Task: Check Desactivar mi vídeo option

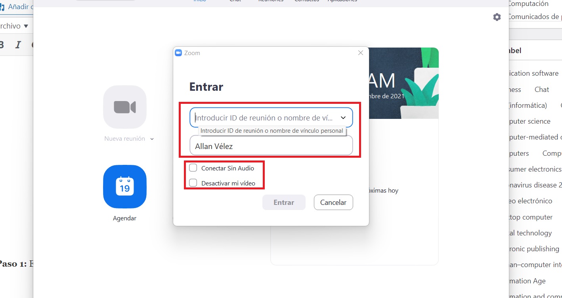Action: tap(193, 183)
